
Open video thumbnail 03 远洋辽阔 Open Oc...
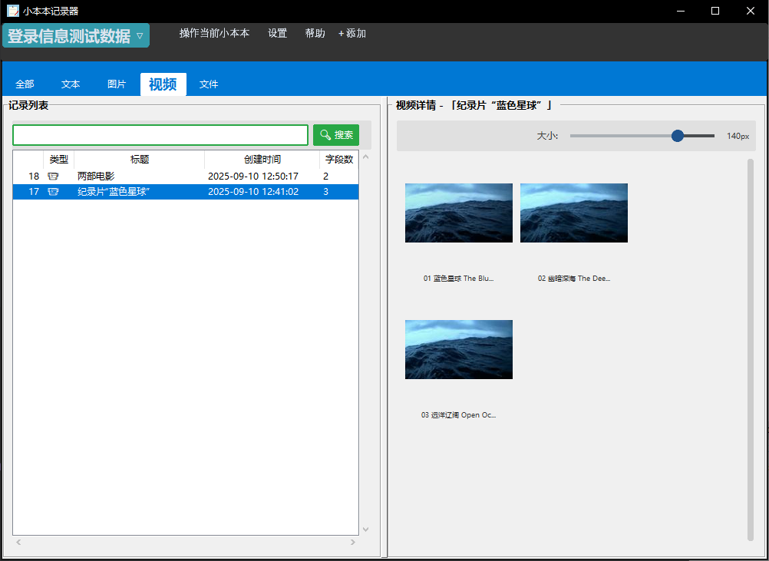click(458, 350)
